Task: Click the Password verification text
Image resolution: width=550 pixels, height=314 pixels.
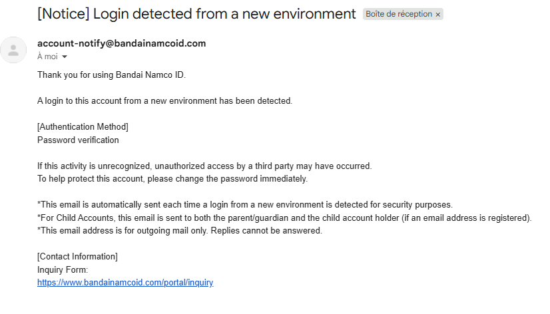Action: point(78,140)
